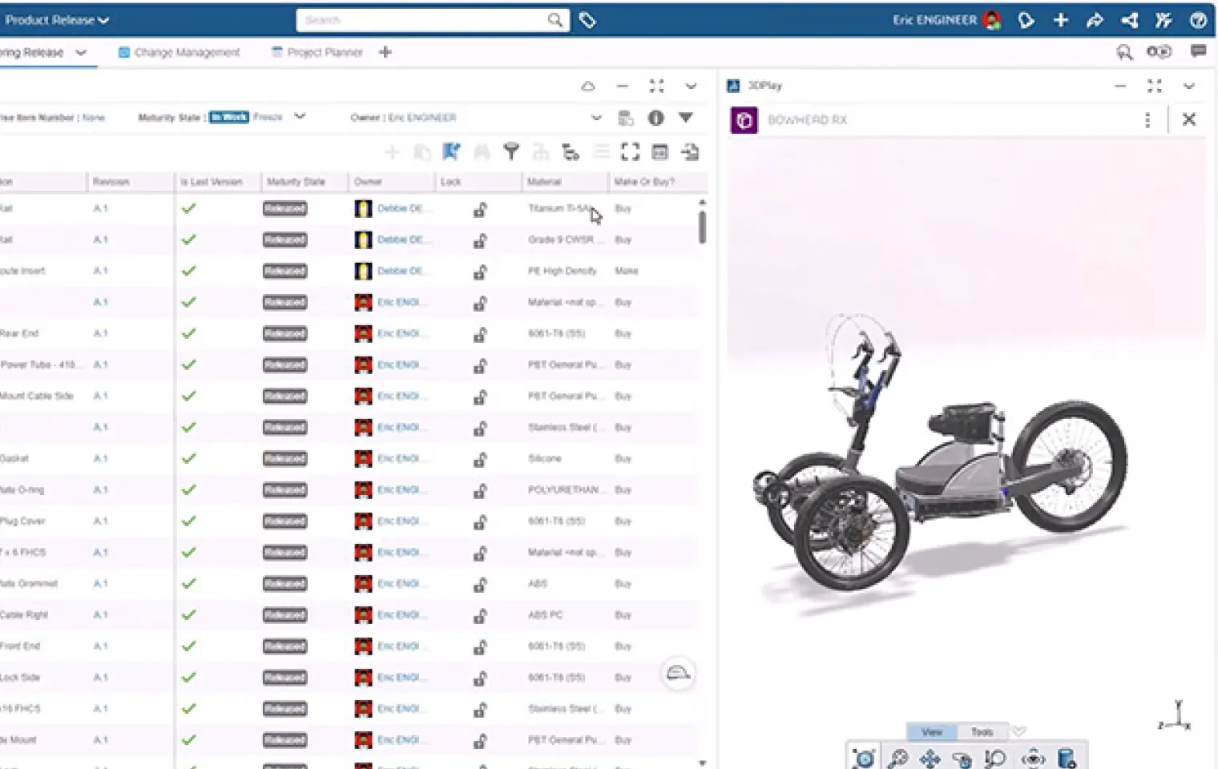Select the Pan arrows tool in 3DPlay
This screenshot has height=769, width=1218.
pos(930,758)
